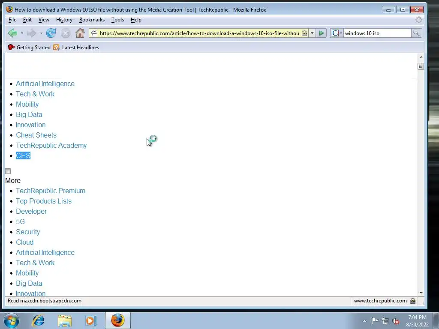
Task: Open the Tools menu
Action: point(117,20)
